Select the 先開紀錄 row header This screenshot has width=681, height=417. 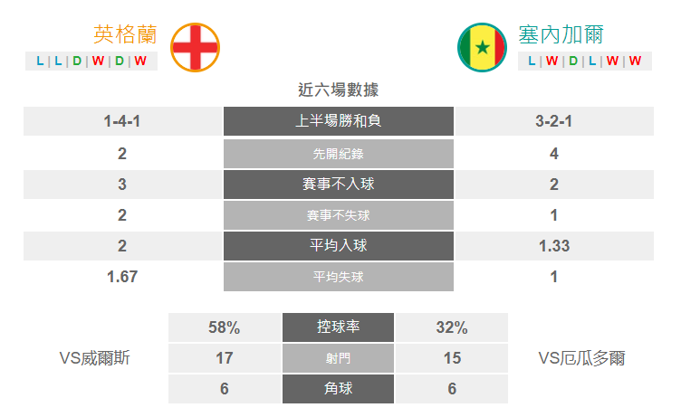pyautogui.click(x=339, y=154)
